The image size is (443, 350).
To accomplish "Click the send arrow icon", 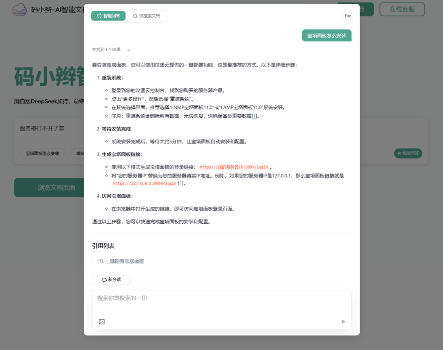I will pos(343,322).
